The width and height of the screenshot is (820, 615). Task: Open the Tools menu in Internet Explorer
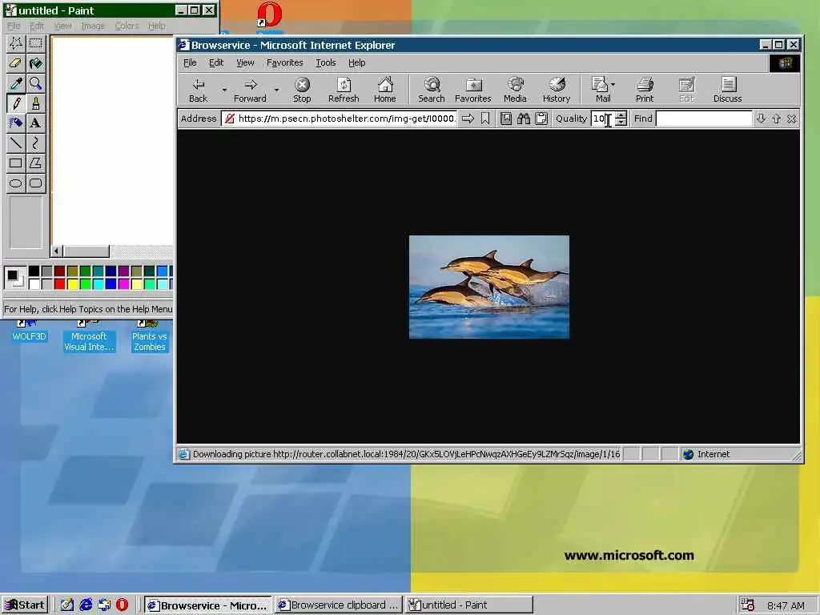tap(326, 62)
